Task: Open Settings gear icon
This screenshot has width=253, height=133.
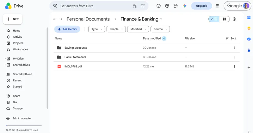Action: coord(167,6)
